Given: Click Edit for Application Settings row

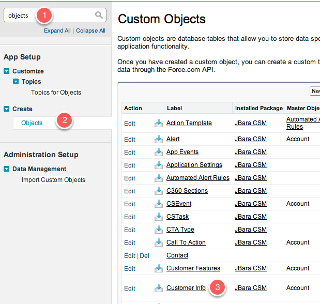Looking at the screenshot, I should [x=130, y=165].
